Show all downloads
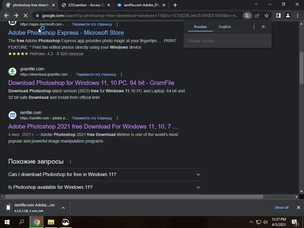 pos(281,208)
